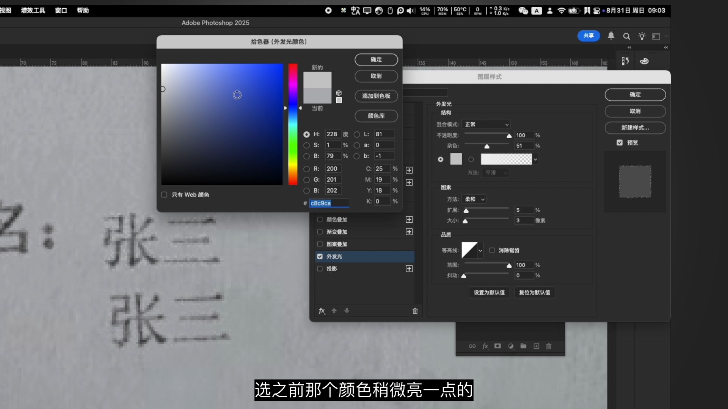The width and height of the screenshot is (728, 409).
Task: Open the WeChat menu bar icon
Action: click(523, 11)
